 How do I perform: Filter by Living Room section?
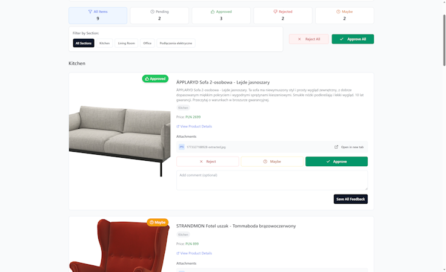(126, 43)
